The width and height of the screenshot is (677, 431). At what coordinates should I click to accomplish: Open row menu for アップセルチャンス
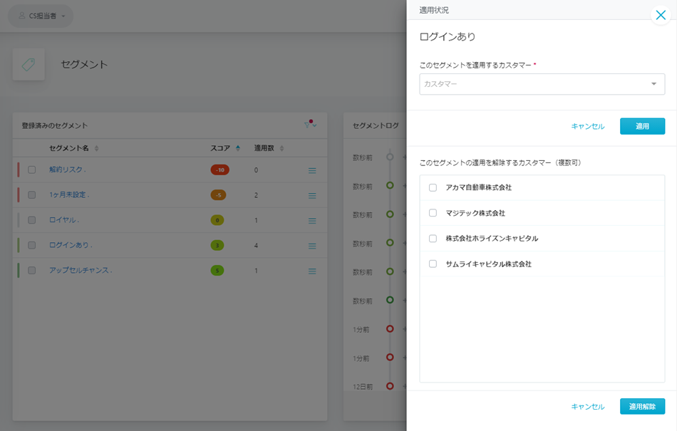pos(312,271)
